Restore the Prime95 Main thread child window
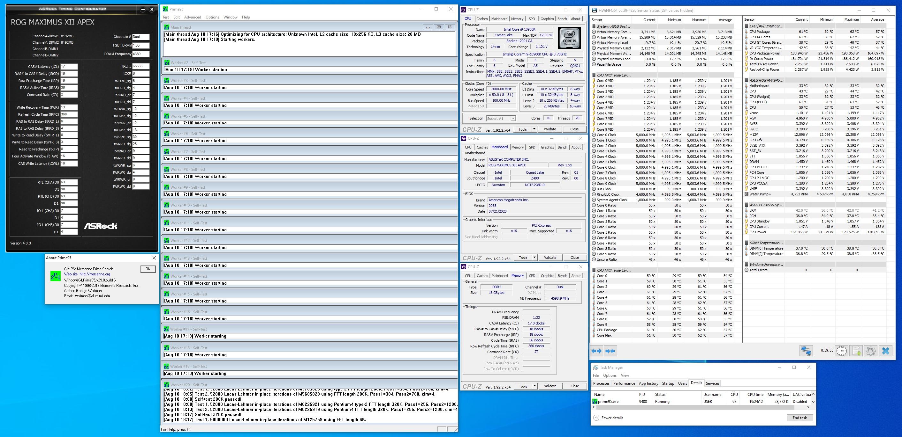 coord(439,27)
